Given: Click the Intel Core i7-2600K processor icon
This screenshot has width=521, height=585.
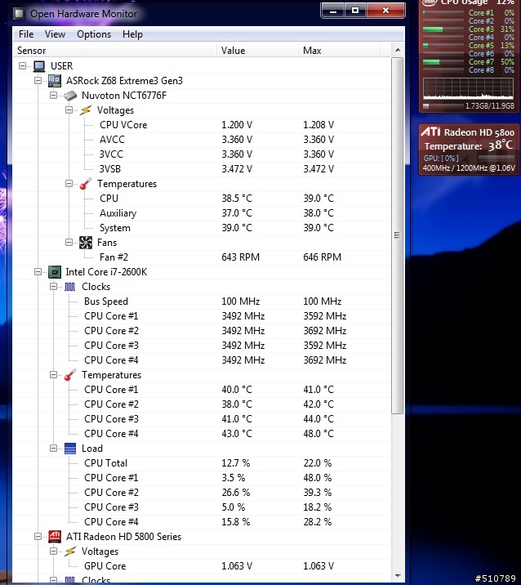Looking at the screenshot, I should point(55,272).
